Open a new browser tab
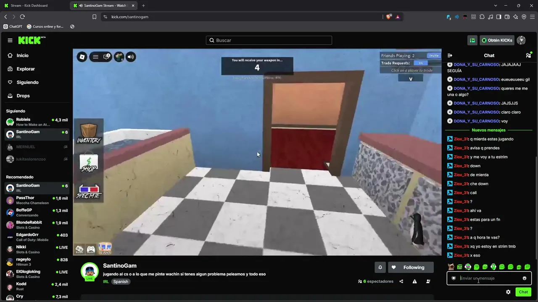 [x=143, y=5]
